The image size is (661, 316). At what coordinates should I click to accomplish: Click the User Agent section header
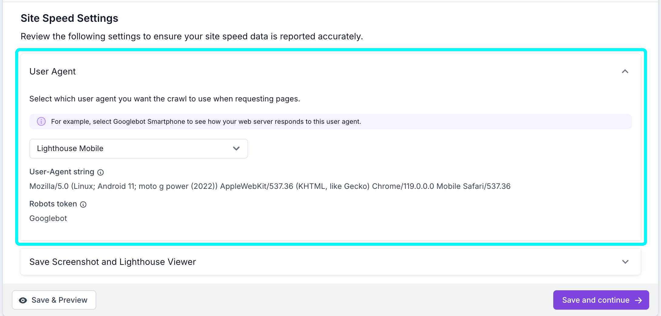[52, 71]
